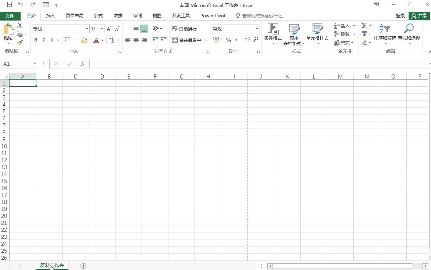Toggle Underline formatting

(x=52, y=40)
